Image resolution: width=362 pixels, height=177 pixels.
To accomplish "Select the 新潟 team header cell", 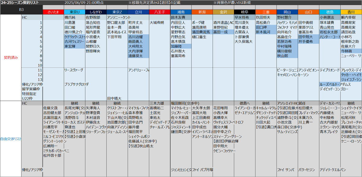I will pos(202,12).
